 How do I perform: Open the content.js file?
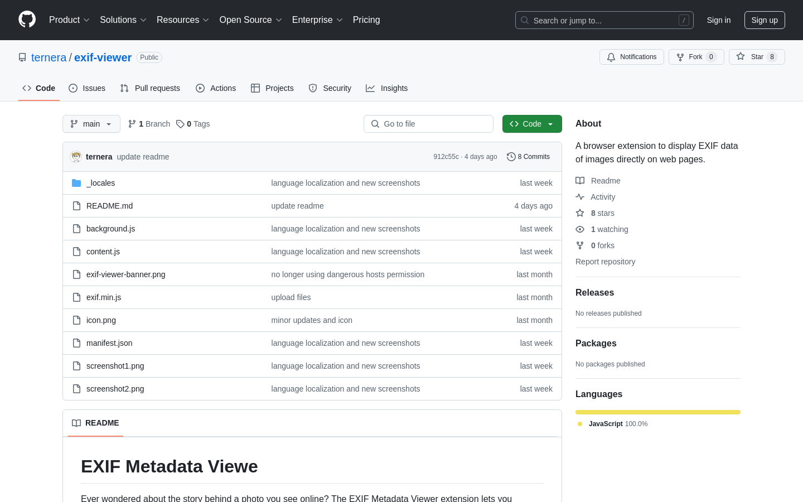[x=103, y=252]
